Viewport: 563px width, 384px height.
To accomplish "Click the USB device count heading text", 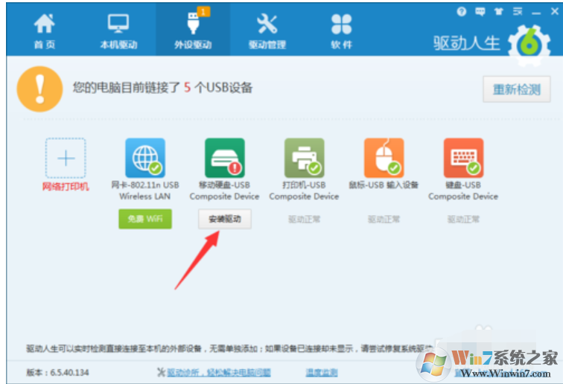I will coord(162,88).
